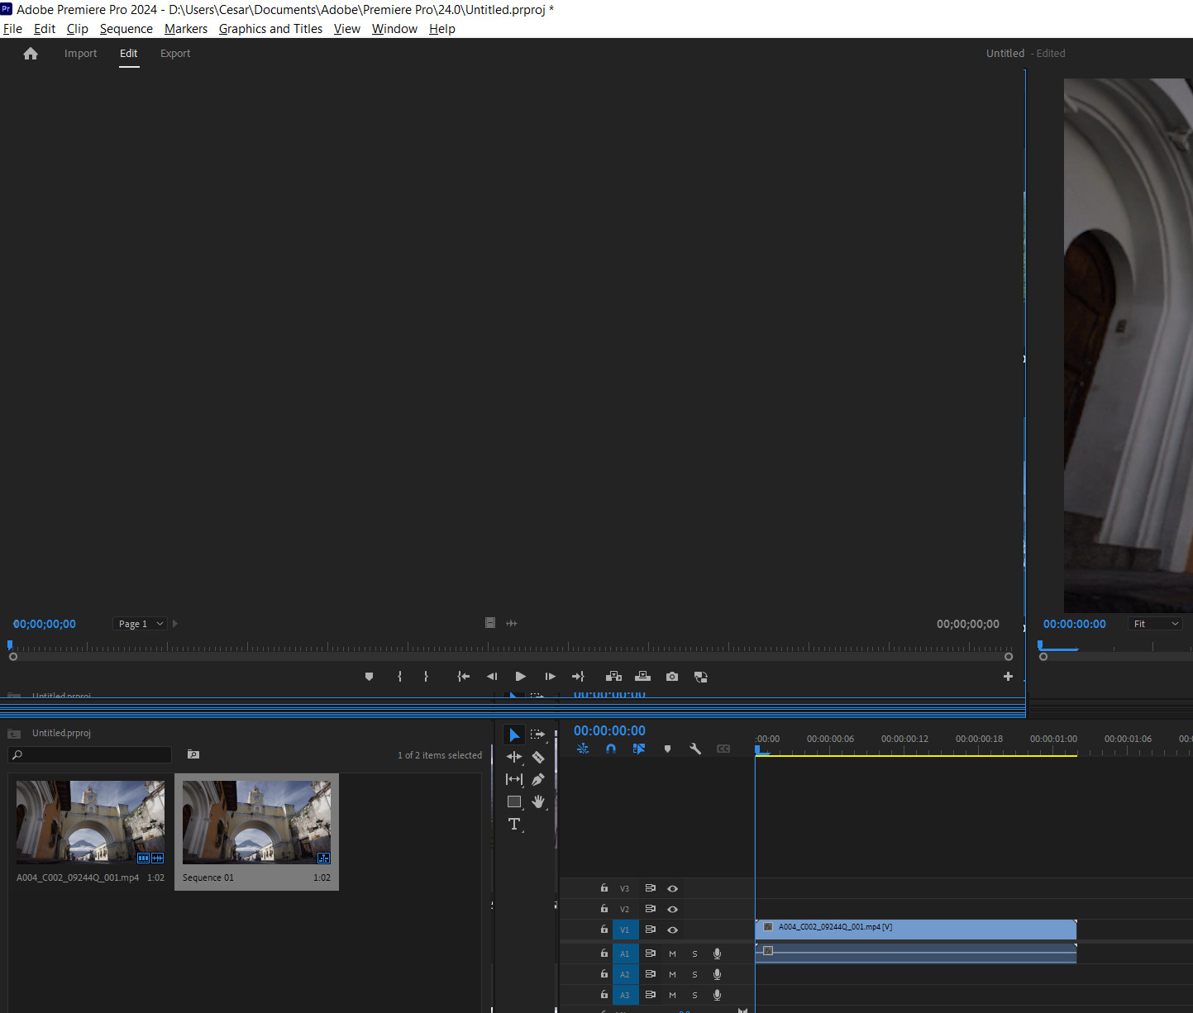This screenshot has width=1193, height=1013.
Task: Select the Sequence 01 thumbnail in Project panel
Action: click(257, 821)
